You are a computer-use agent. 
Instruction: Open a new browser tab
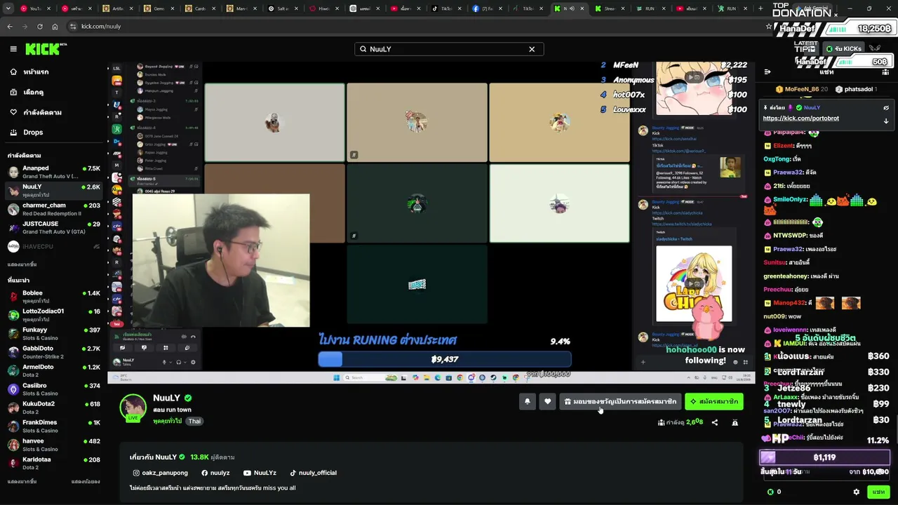[760, 8]
